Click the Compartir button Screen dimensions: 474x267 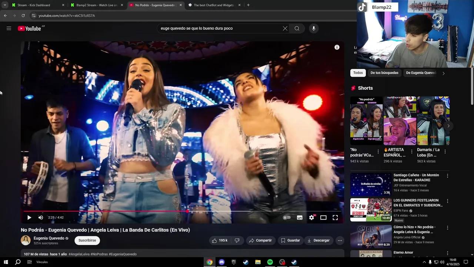click(x=261, y=241)
